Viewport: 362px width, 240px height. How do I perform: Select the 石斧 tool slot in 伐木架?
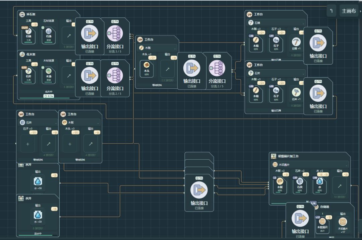tap(28, 75)
